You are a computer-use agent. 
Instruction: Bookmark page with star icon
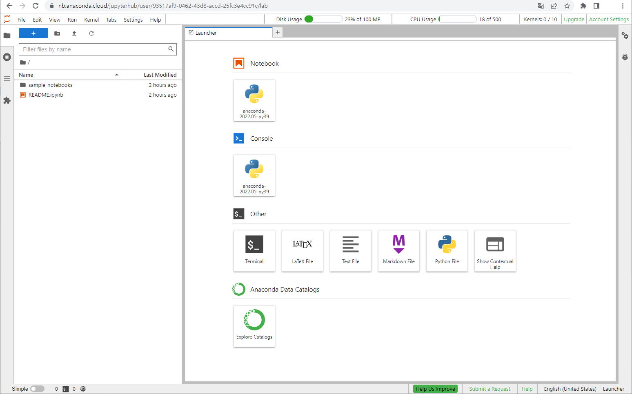tap(567, 6)
